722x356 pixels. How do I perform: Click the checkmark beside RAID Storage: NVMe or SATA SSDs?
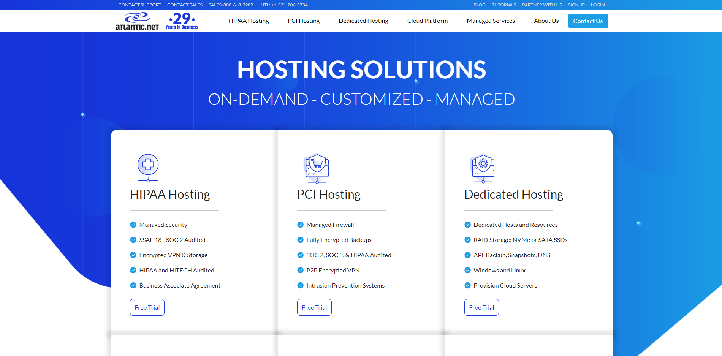pos(468,240)
